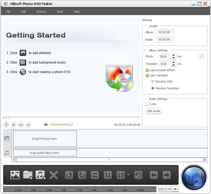
Task: Enable the Loop audio checkbox
Action: pyautogui.click(x=147, y=104)
